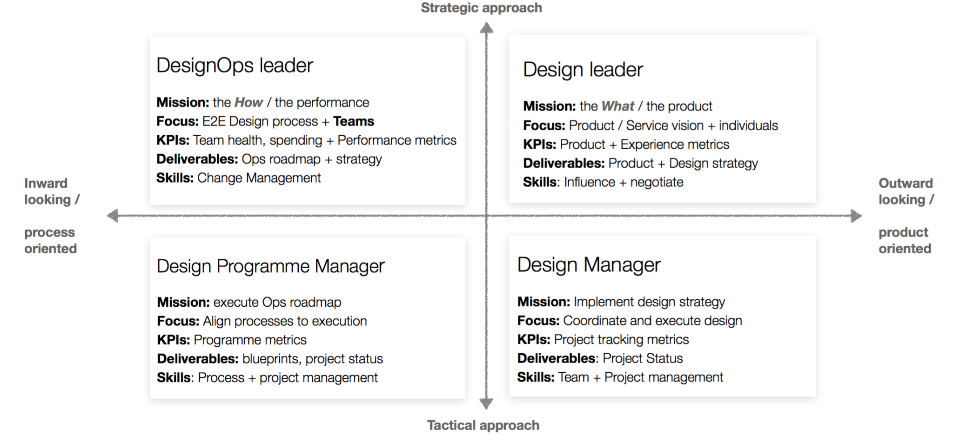Click the right arrowhead of the horizontal axis
The width and height of the screenshot is (953, 442).
(856, 216)
